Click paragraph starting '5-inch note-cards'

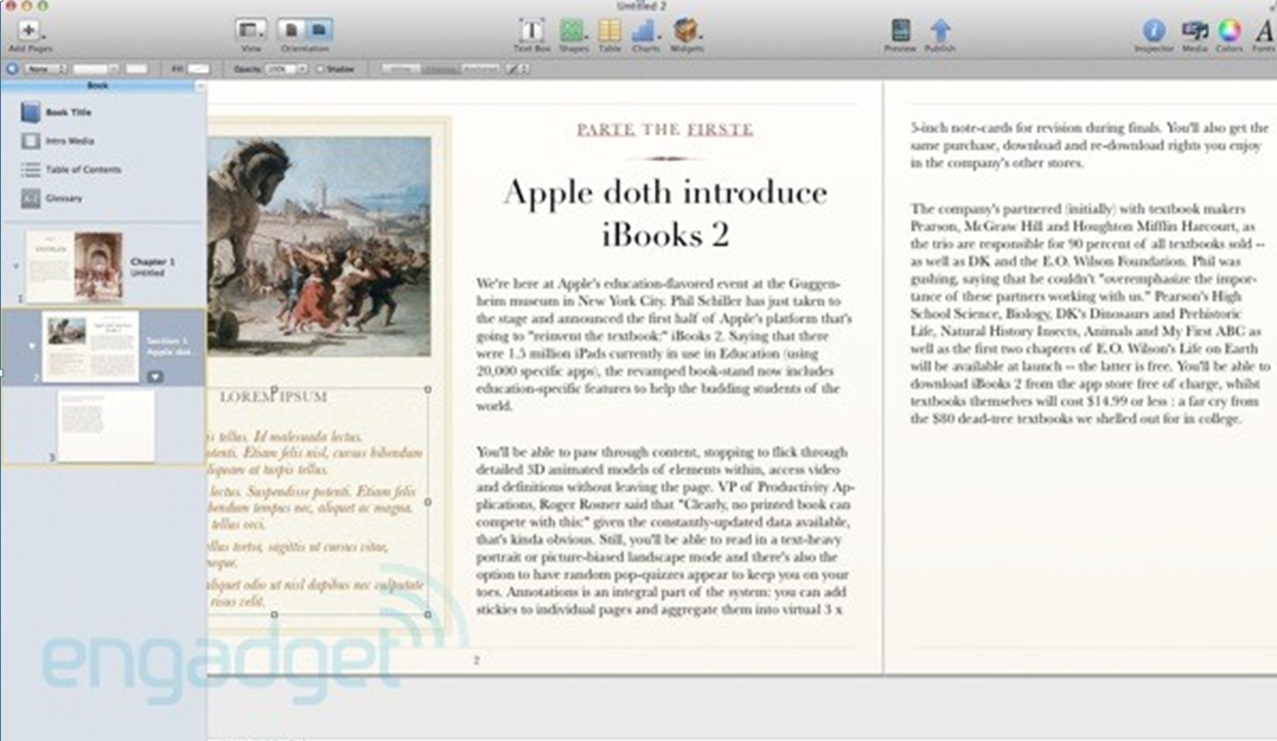1090,145
